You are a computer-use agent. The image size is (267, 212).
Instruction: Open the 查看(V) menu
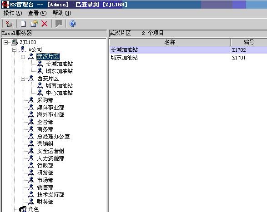point(37,13)
